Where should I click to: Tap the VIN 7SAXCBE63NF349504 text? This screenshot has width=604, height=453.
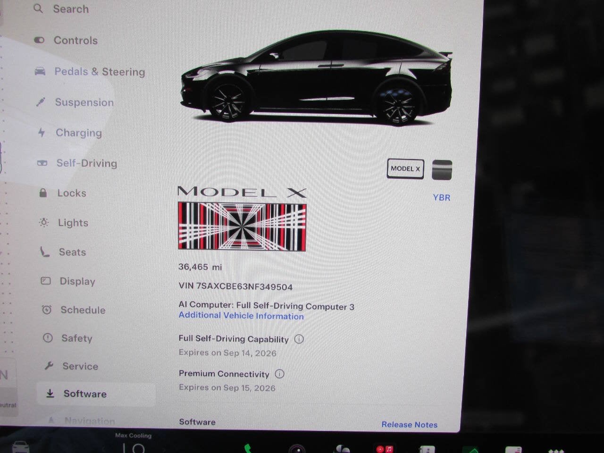tap(235, 286)
